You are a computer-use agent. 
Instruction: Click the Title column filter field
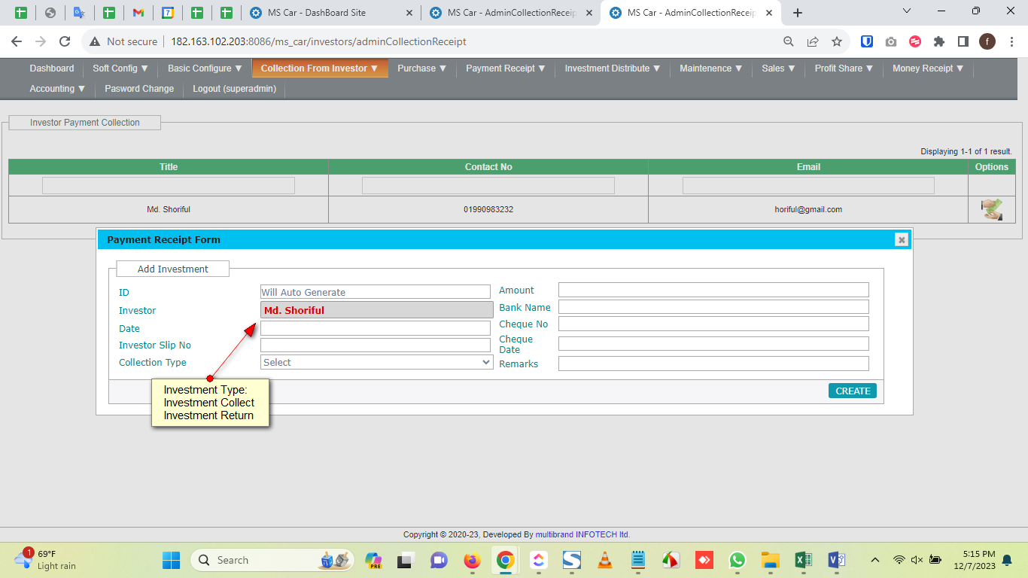[169, 185]
